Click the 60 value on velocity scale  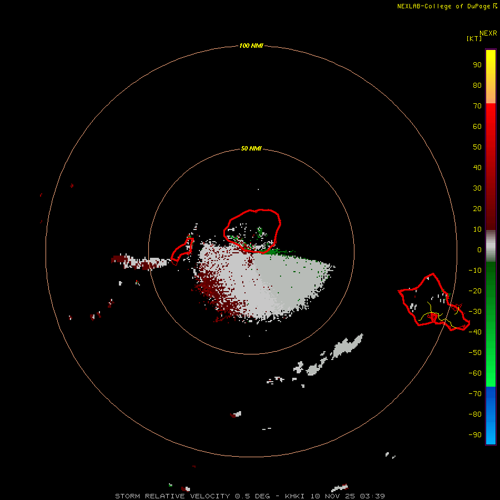[x=477, y=127]
